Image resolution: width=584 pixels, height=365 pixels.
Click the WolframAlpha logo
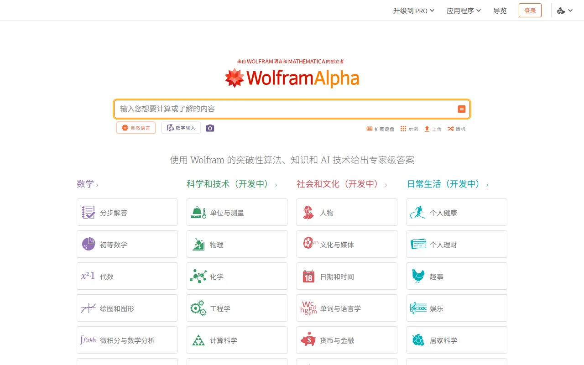[x=292, y=78]
